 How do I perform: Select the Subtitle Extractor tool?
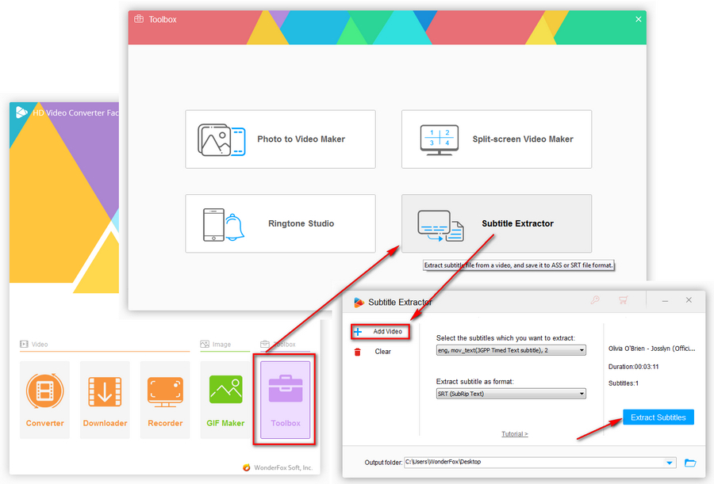497,223
